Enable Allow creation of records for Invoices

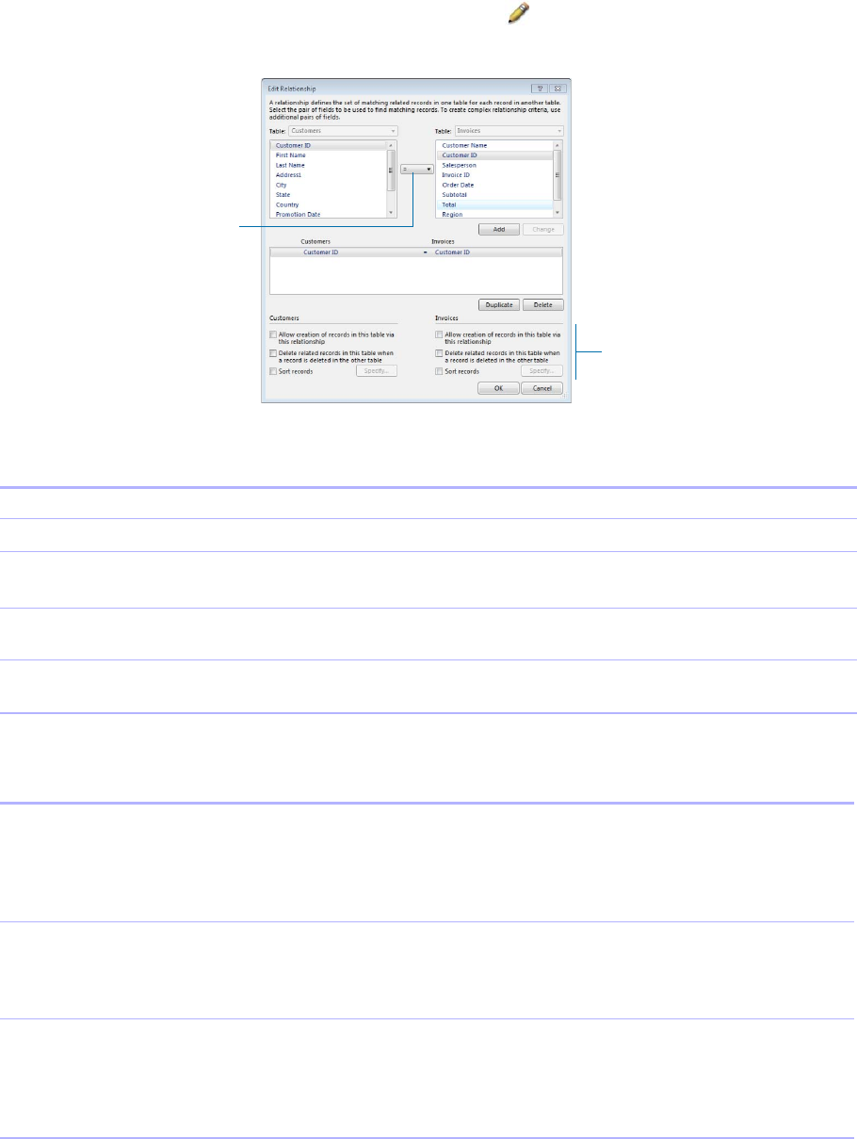coord(439,334)
